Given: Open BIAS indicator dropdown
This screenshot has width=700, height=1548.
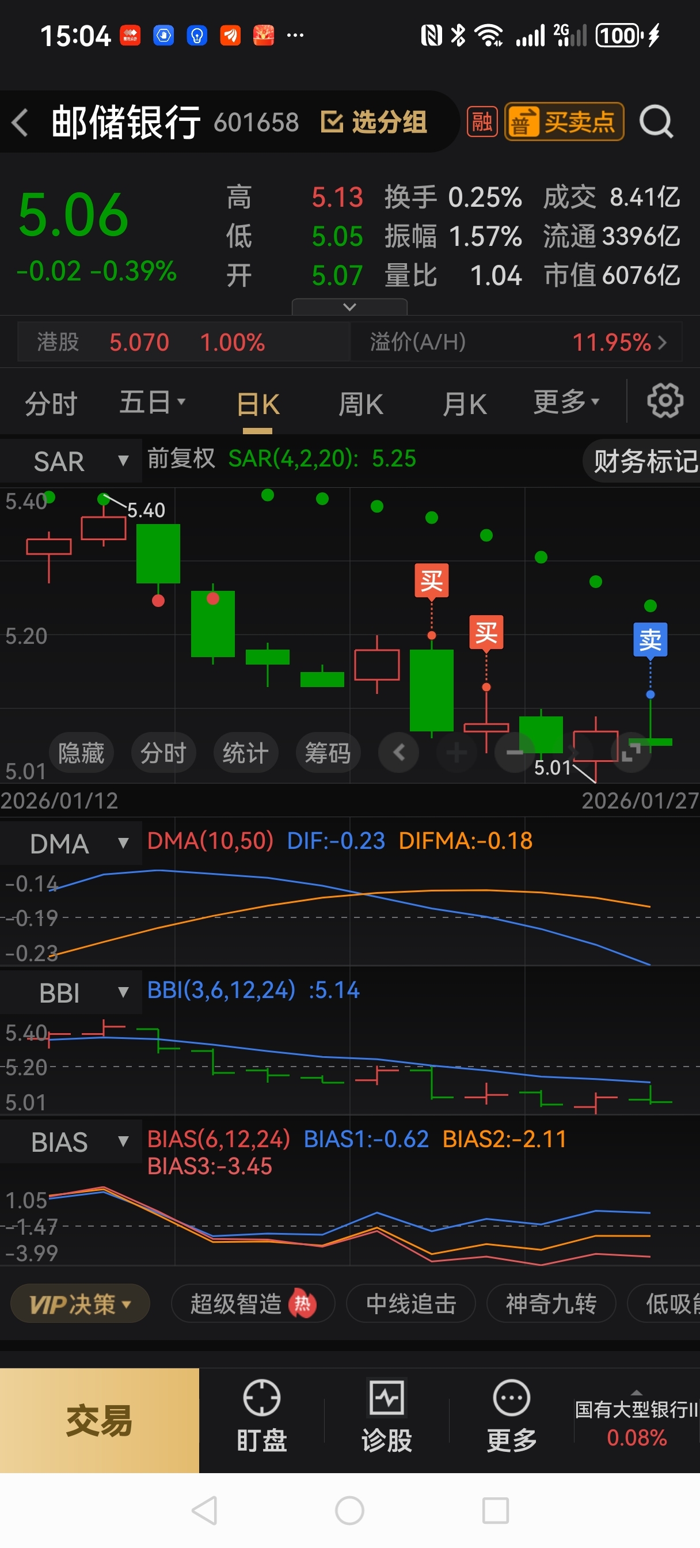Looking at the screenshot, I should (x=71, y=1142).
